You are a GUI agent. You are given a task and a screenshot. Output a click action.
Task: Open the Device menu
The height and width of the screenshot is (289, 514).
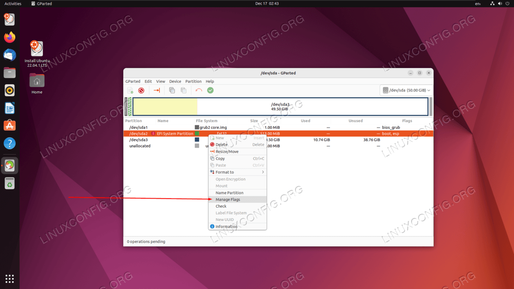(x=175, y=81)
